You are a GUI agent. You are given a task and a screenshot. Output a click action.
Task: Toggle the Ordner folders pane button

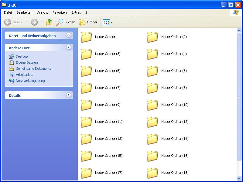point(88,22)
